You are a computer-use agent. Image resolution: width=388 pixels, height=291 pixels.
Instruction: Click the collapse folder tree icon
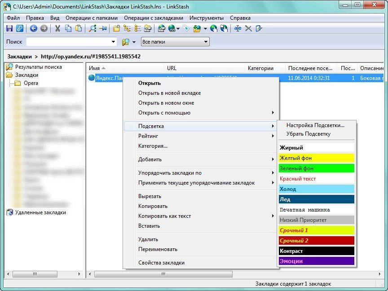[137, 28]
